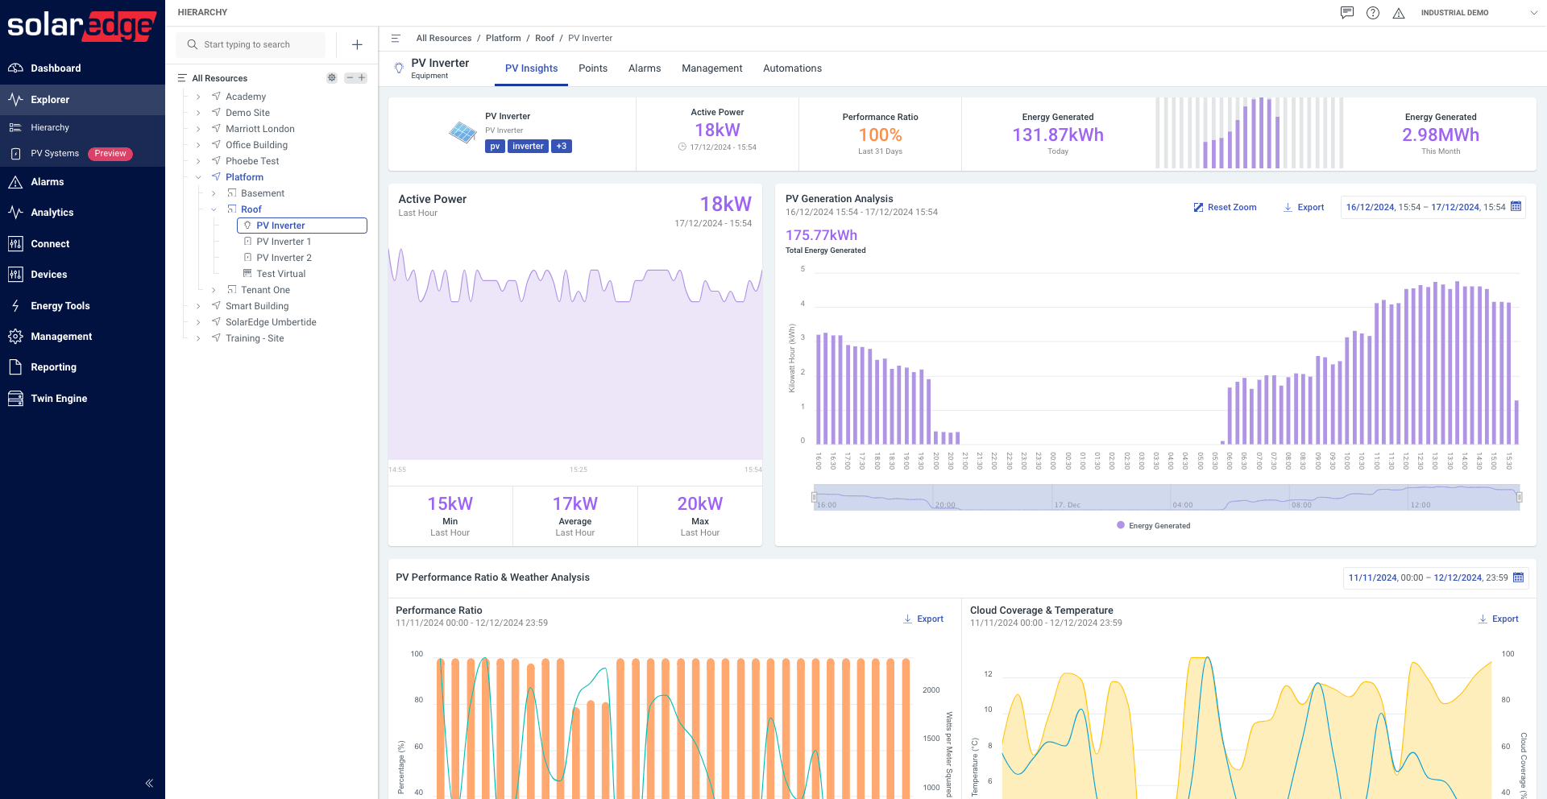Select Training - Site in tree
1547x799 pixels.
click(255, 338)
